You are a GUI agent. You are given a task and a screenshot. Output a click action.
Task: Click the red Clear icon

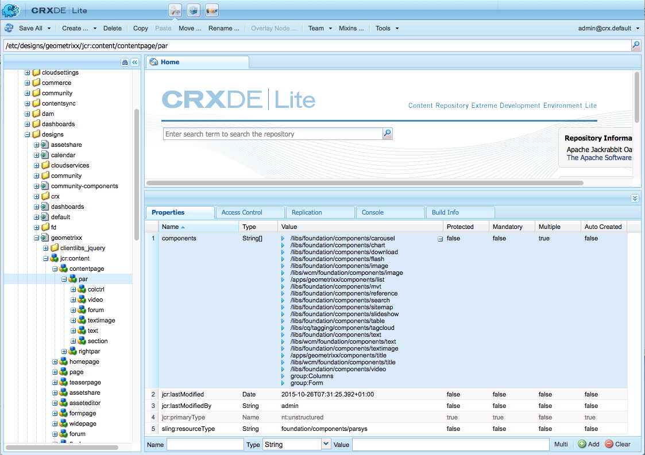coord(609,444)
